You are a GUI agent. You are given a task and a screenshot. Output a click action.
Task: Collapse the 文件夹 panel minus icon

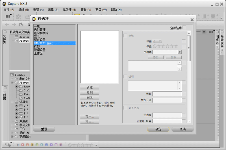[5, 32]
